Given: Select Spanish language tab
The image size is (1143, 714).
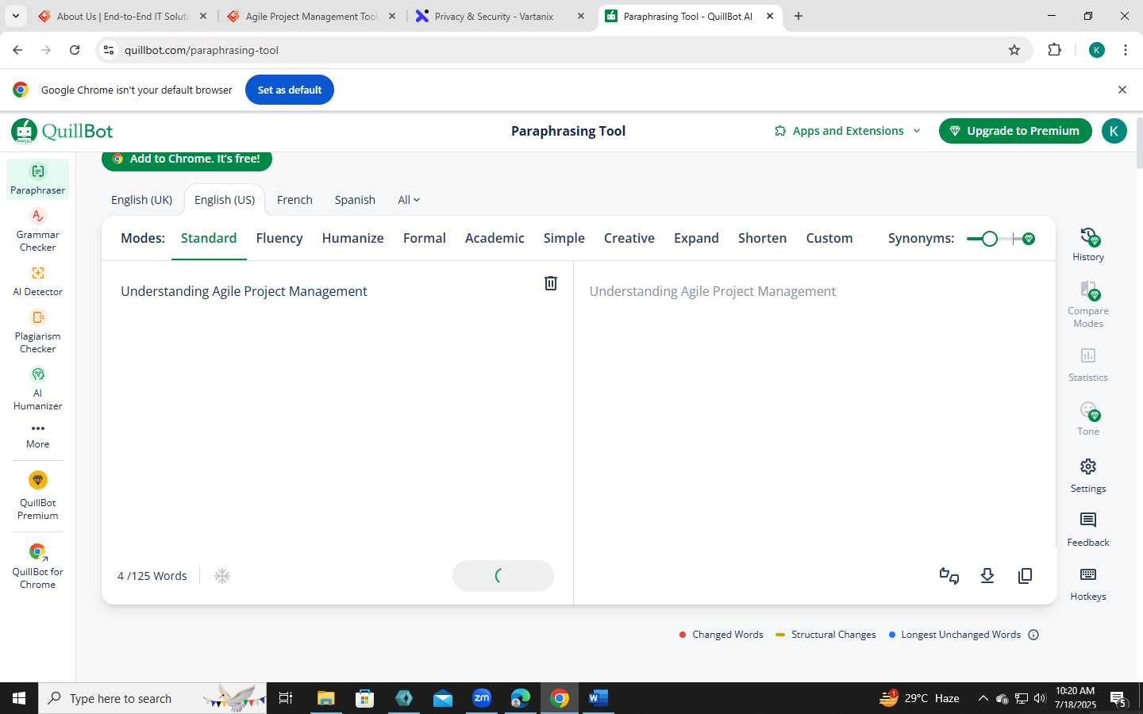Looking at the screenshot, I should 355,200.
